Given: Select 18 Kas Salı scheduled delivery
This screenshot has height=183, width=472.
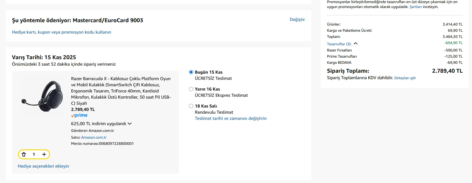Looking at the screenshot, I should coord(191,106).
